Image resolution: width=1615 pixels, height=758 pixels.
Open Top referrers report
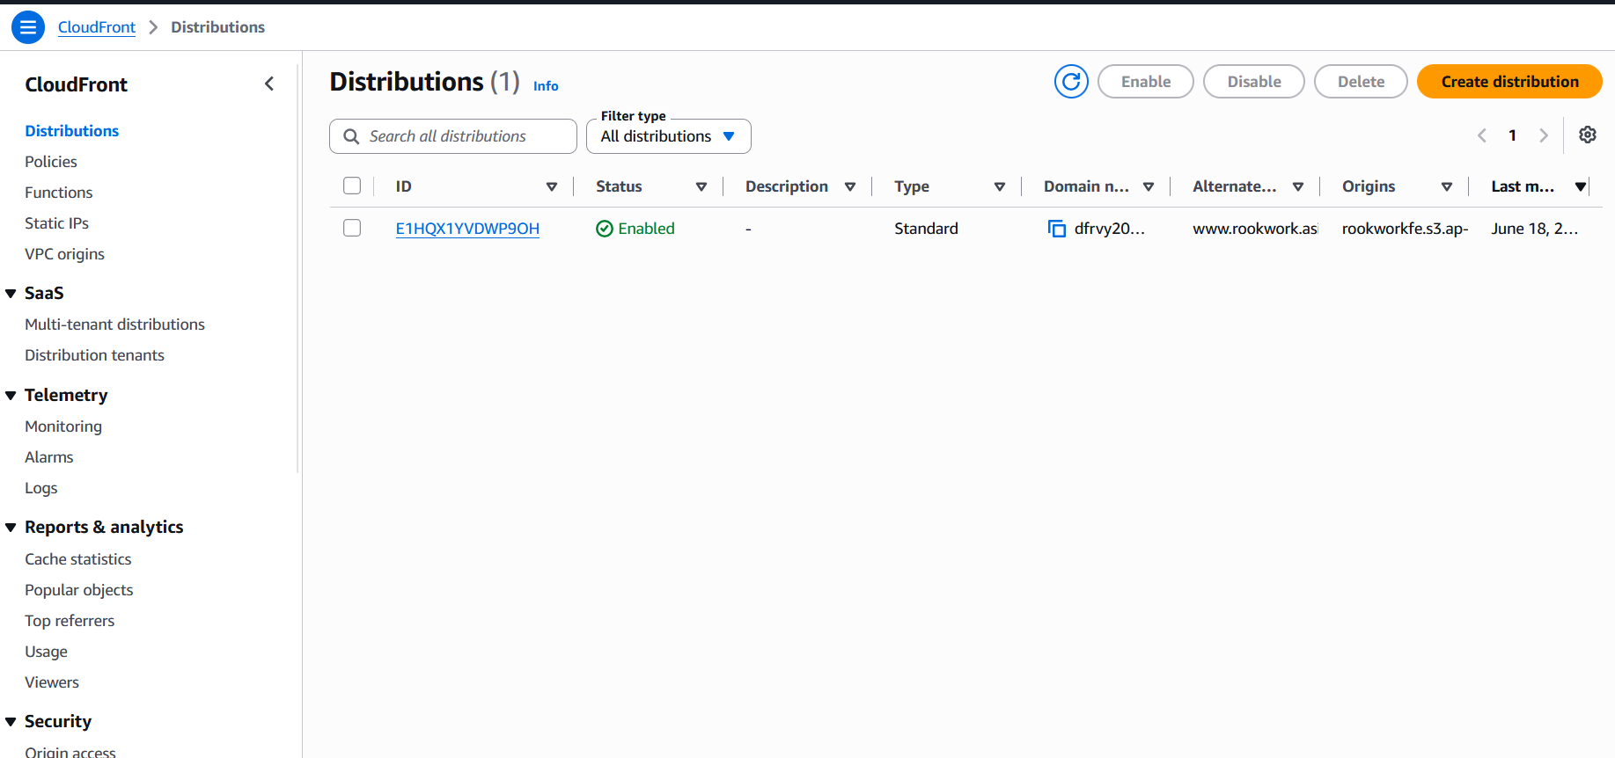[x=70, y=621]
